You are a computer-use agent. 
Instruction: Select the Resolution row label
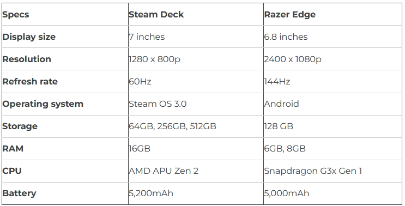tap(65, 59)
